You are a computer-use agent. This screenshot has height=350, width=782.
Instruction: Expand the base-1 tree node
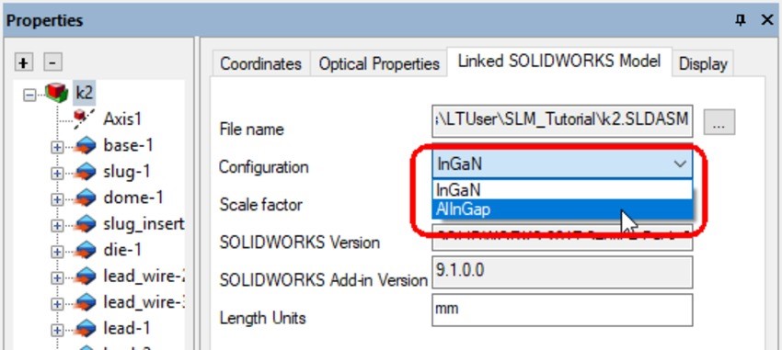click(x=57, y=147)
